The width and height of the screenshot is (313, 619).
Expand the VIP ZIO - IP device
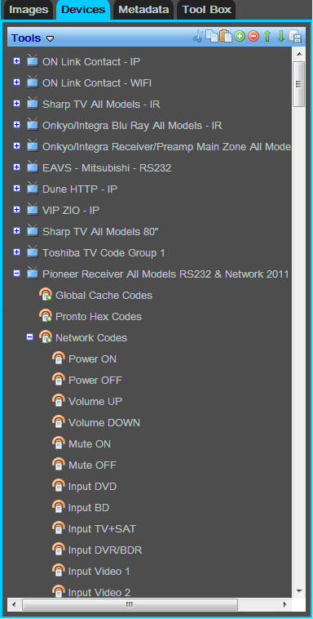pos(16,210)
